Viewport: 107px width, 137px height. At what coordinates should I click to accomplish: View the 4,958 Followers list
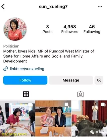(70, 29)
